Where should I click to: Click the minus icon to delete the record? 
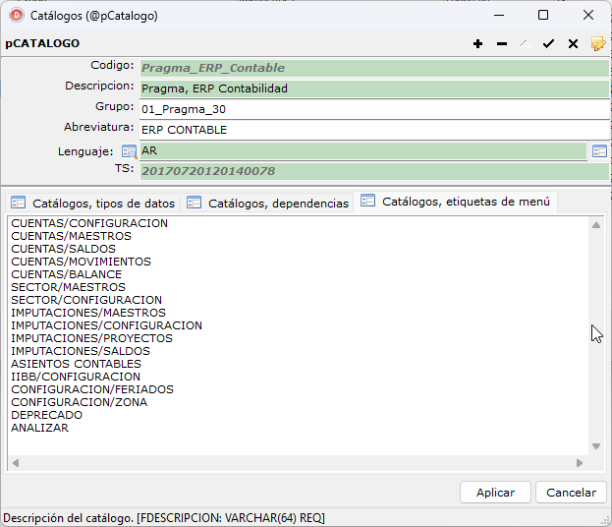502,44
